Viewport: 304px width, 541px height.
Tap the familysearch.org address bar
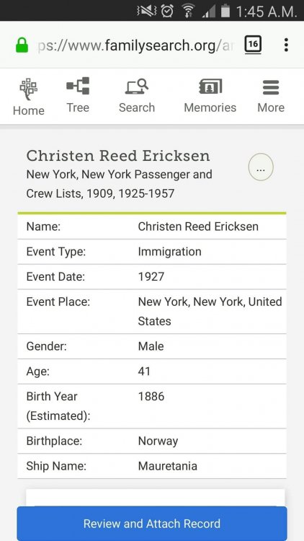(135, 45)
